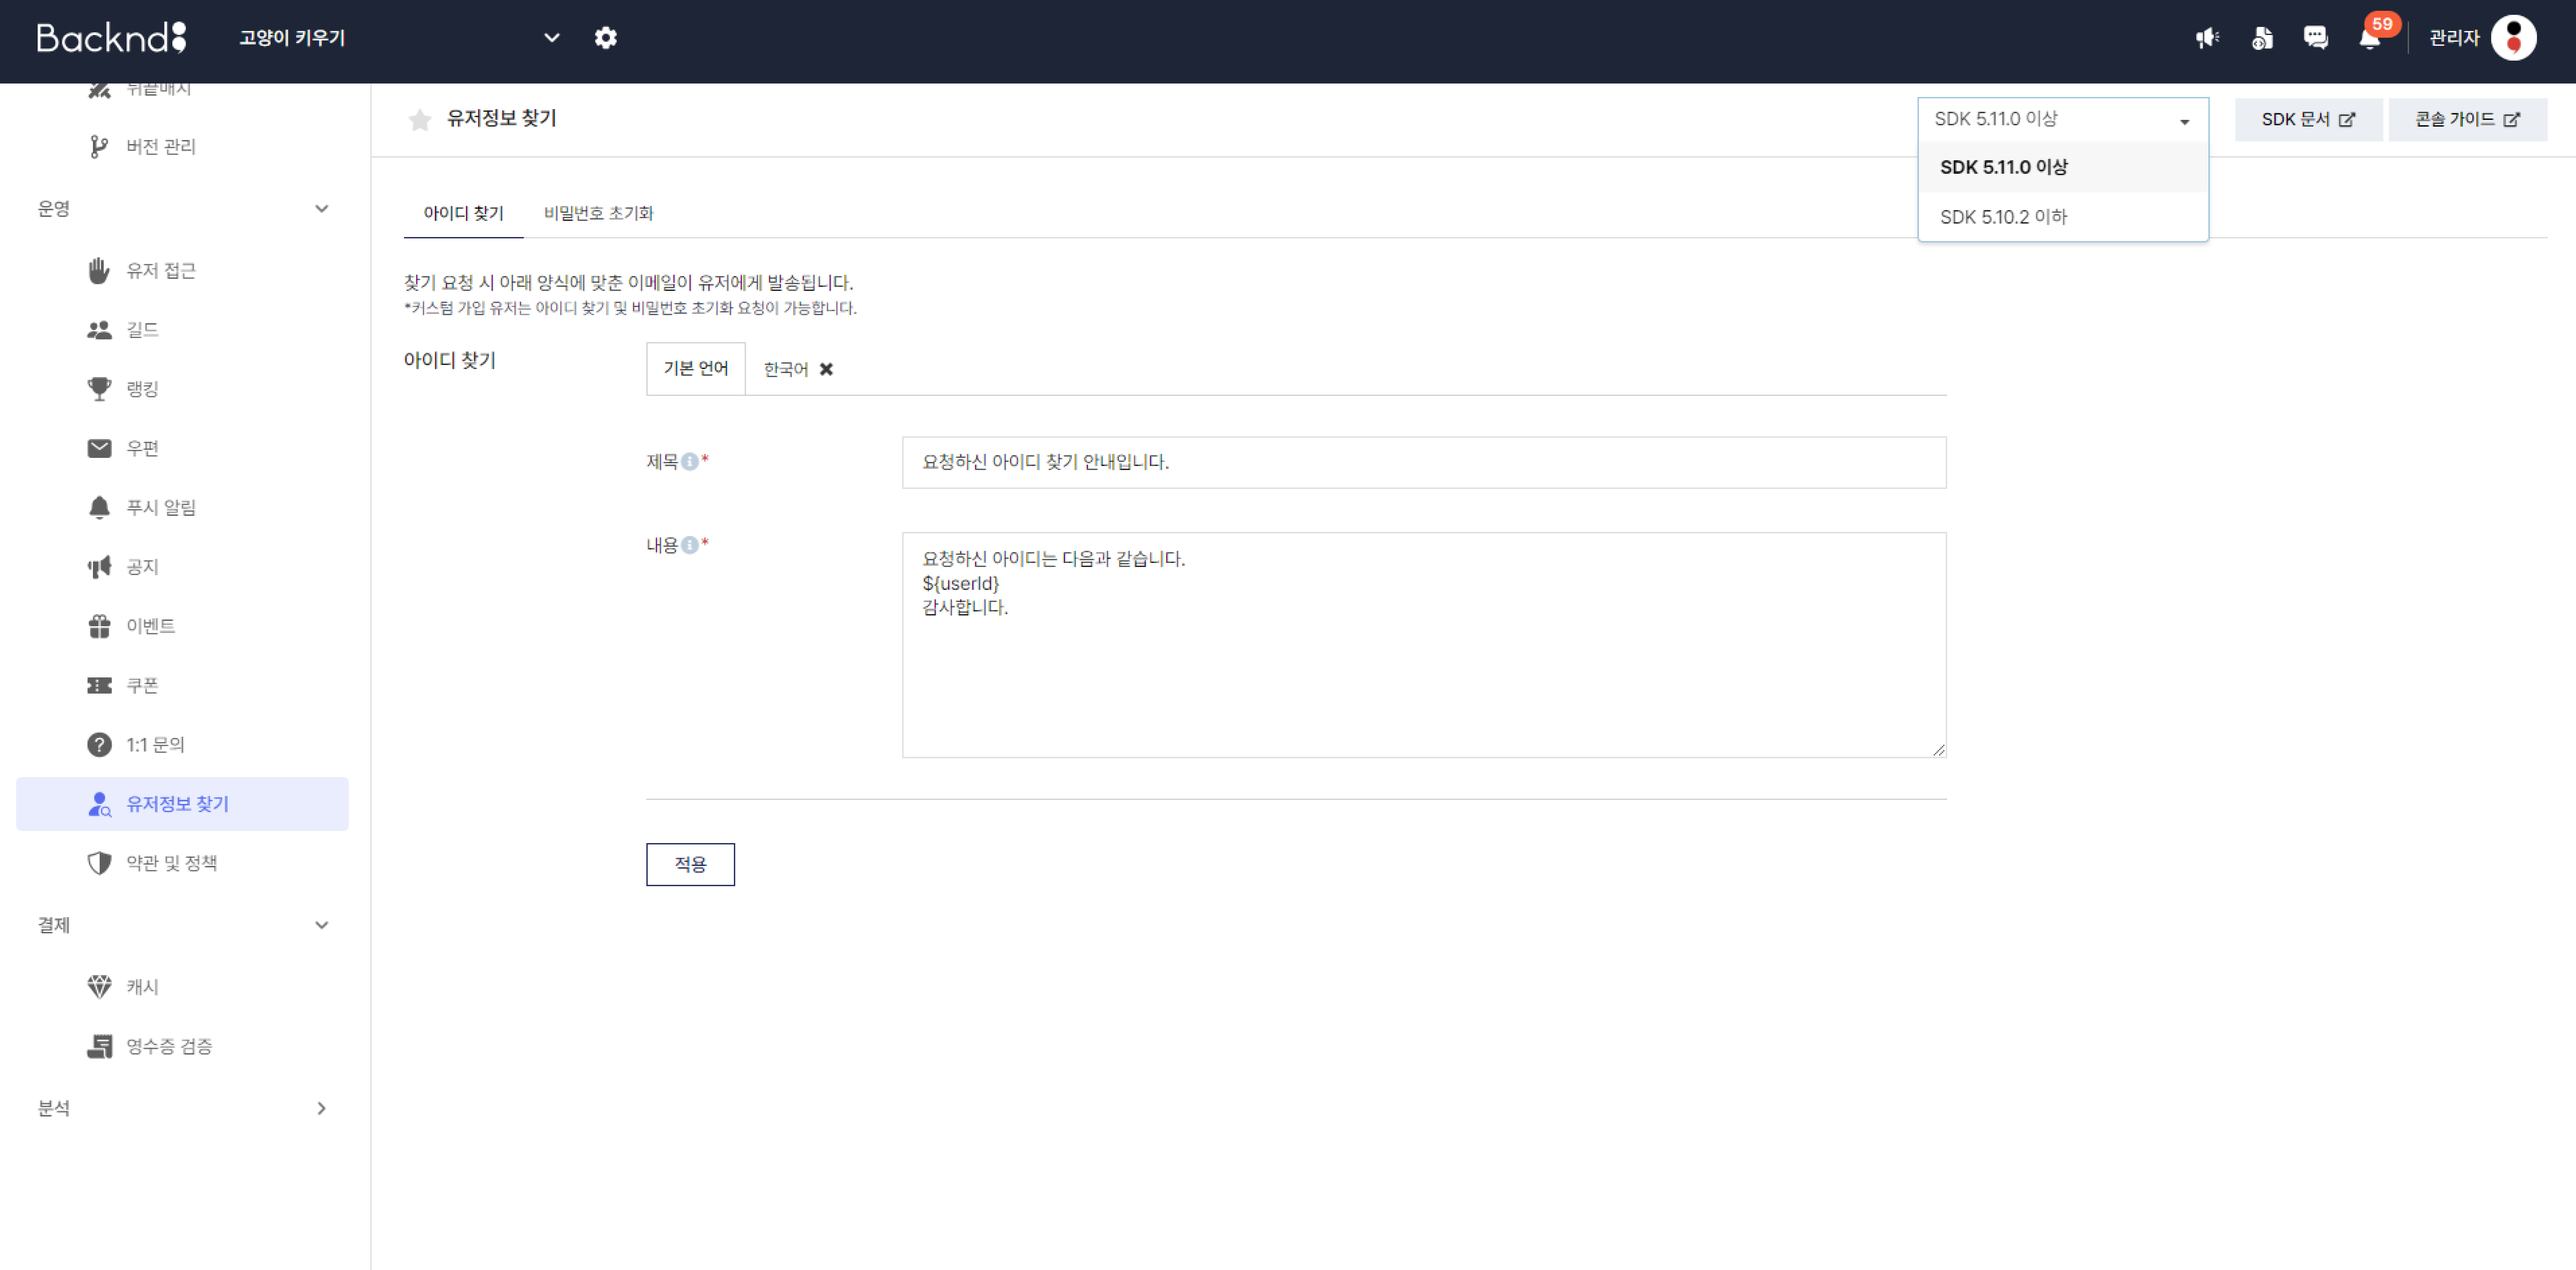Remove the 한국어 language tab with X
This screenshot has width=2576, height=1270.
click(x=826, y=369)
